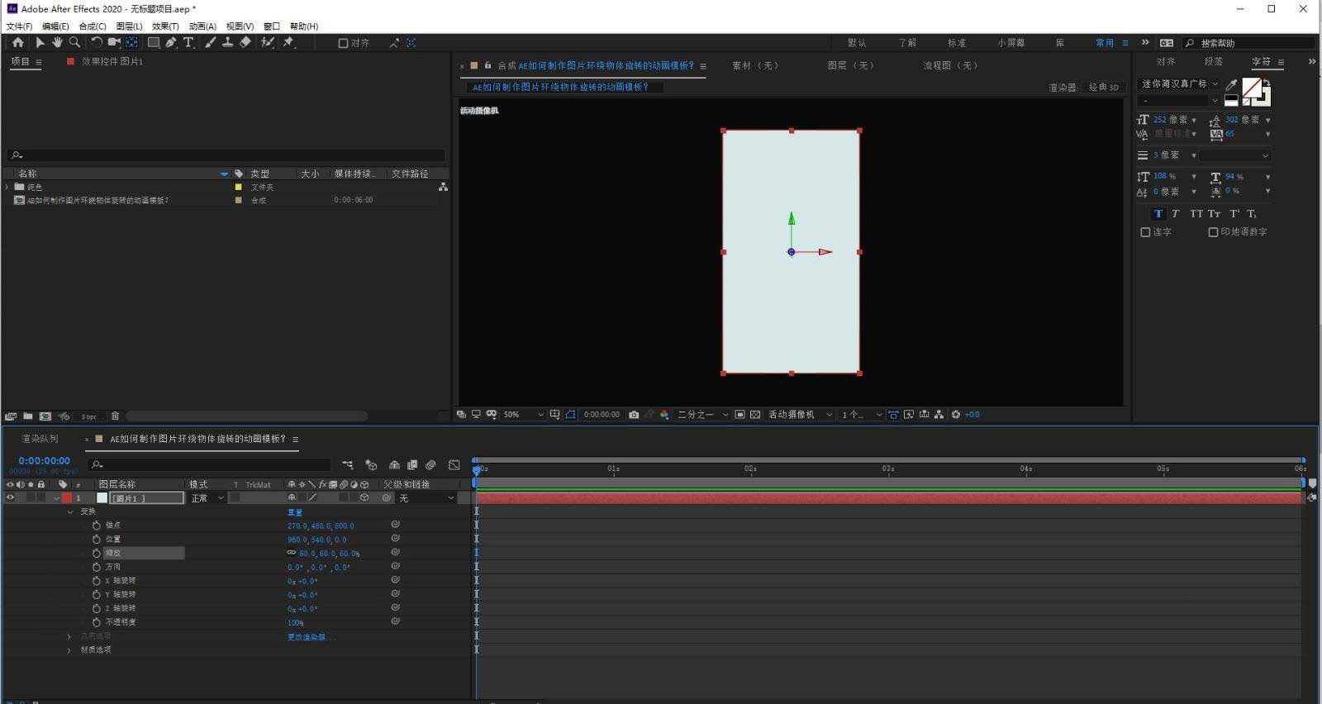Screen dimensions: 1322x704
Task: Select the Eraser tool
Action: pyautogui.click(x=245, y=42)
